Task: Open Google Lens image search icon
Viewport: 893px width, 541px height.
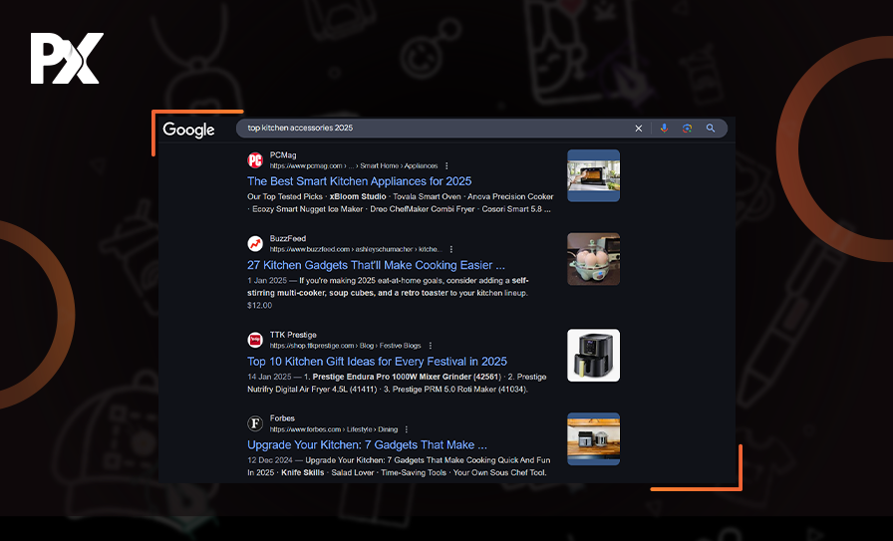Action: tap(687, 129)
